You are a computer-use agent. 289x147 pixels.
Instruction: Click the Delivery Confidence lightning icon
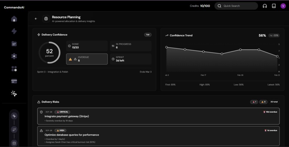(x=39, y=35)
